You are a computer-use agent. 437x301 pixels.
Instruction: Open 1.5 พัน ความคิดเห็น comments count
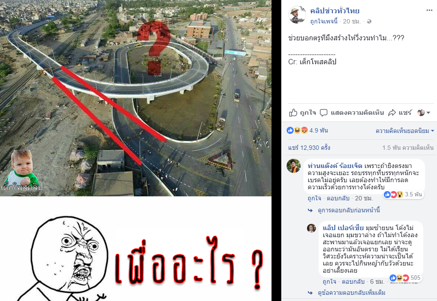click(408, 148)
